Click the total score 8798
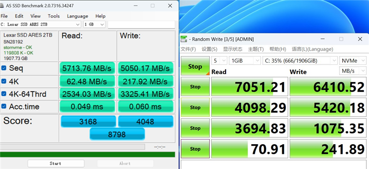The width and height of the screenshot is (369, 169). click(117, 134)
